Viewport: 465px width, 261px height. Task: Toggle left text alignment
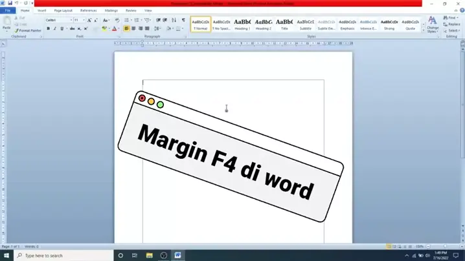pyautogui.click(x=126, y=28)
